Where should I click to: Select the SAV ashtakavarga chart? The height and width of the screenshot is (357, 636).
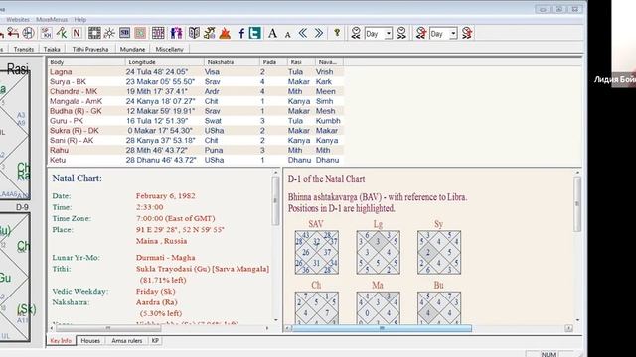[x=316, y=253]
